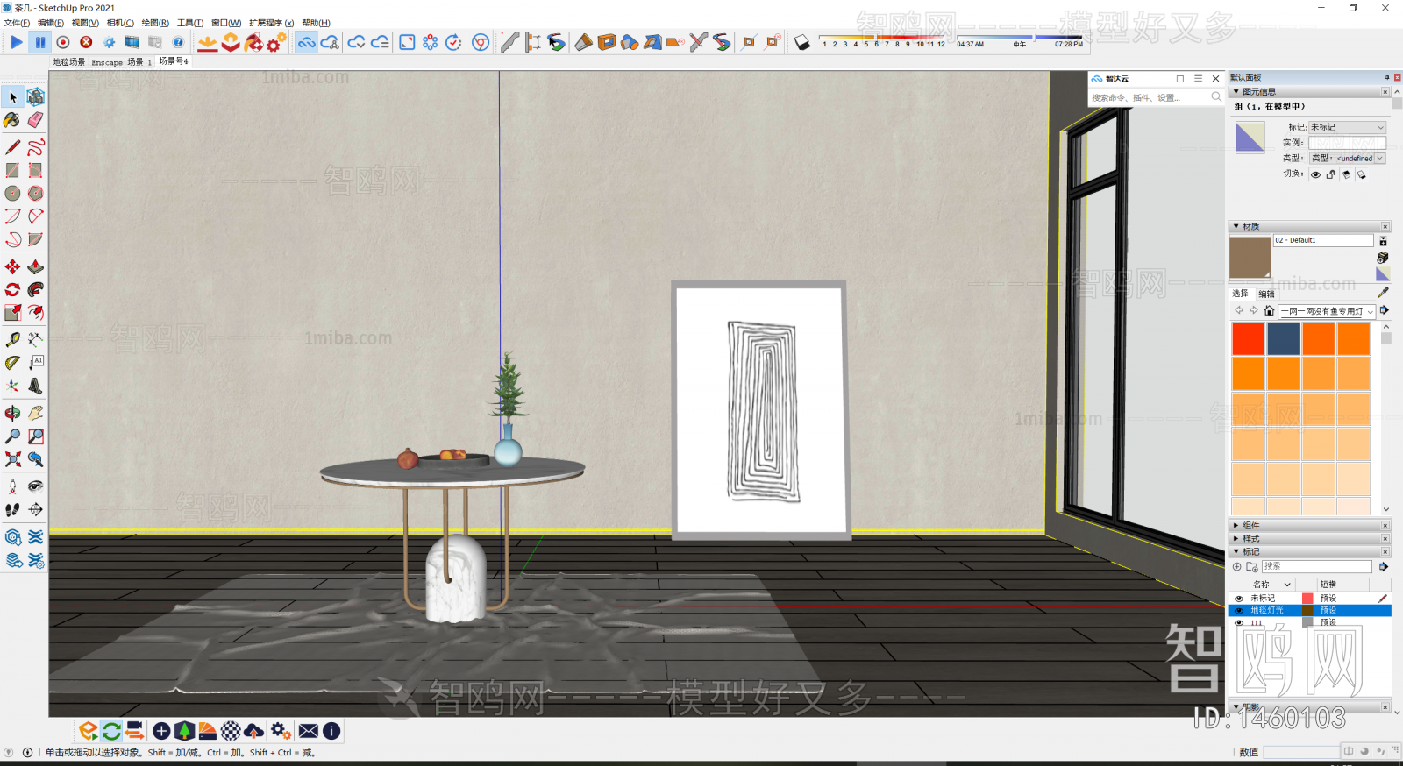Select the Orbit tool
The image size is (1403, 766).
tap(12, 413)
